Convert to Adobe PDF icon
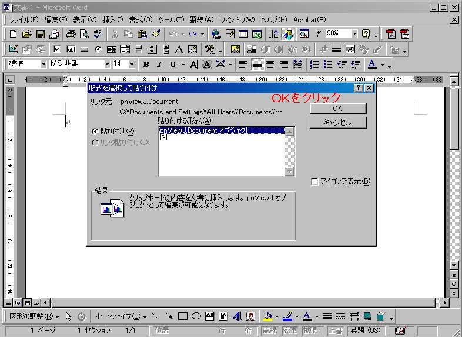 coord(391,34)
